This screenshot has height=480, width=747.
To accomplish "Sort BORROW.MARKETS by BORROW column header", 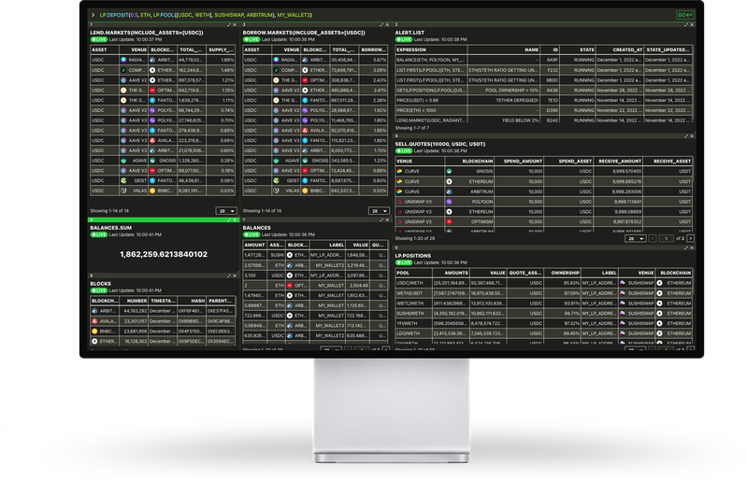I will pos(374,49).
